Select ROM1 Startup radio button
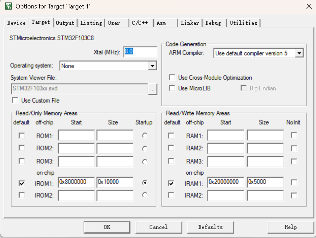316x238 pixels. click(x=145, y=135)
